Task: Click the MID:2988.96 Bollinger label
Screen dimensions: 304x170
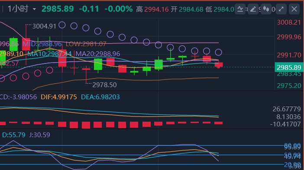Action: (x=42, y=44)
